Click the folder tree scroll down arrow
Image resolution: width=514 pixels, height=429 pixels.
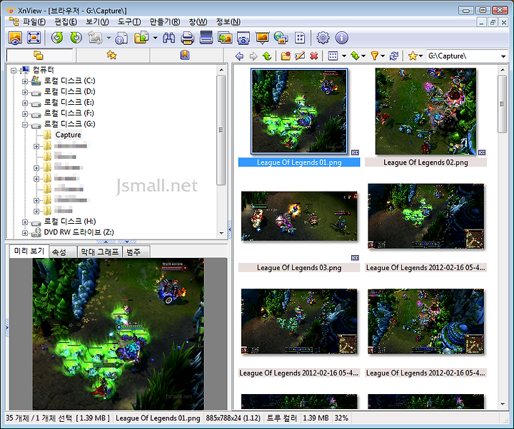click(x=221, y=233)
